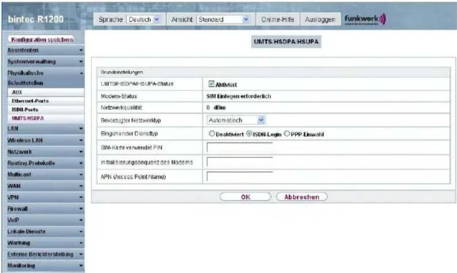Click the OK button
This screenshot has height=273, width=457.
245,197
